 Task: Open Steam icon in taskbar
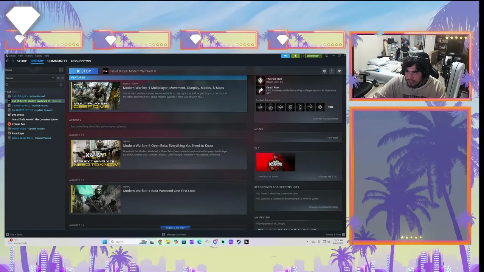coord(239,242)
